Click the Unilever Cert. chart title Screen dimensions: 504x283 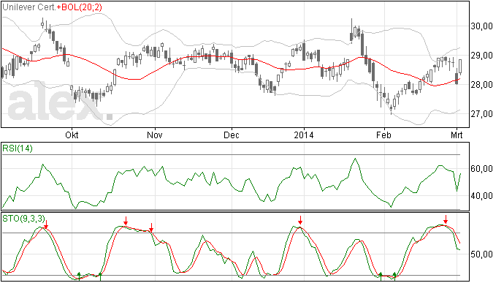click(29, 7)
